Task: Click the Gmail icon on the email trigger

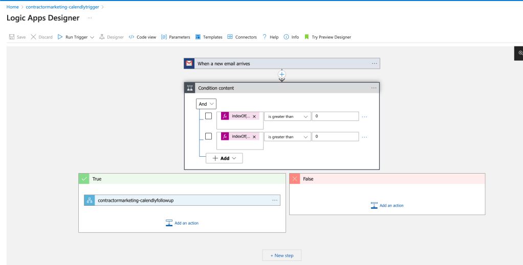Action: pyautogui.click(x=189, y=64)
